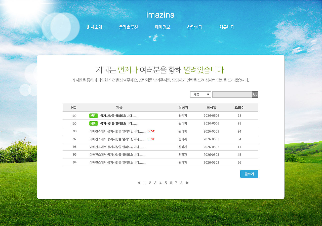Click the previous page arrow in pagination
Viewport: 322px width, 226px height.
click(139, 183)
